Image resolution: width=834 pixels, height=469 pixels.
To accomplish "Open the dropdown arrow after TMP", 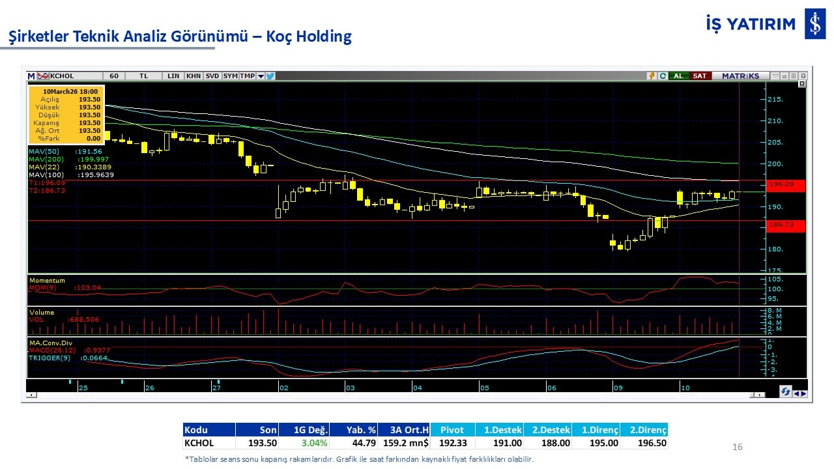I will (x=261, y=76).
